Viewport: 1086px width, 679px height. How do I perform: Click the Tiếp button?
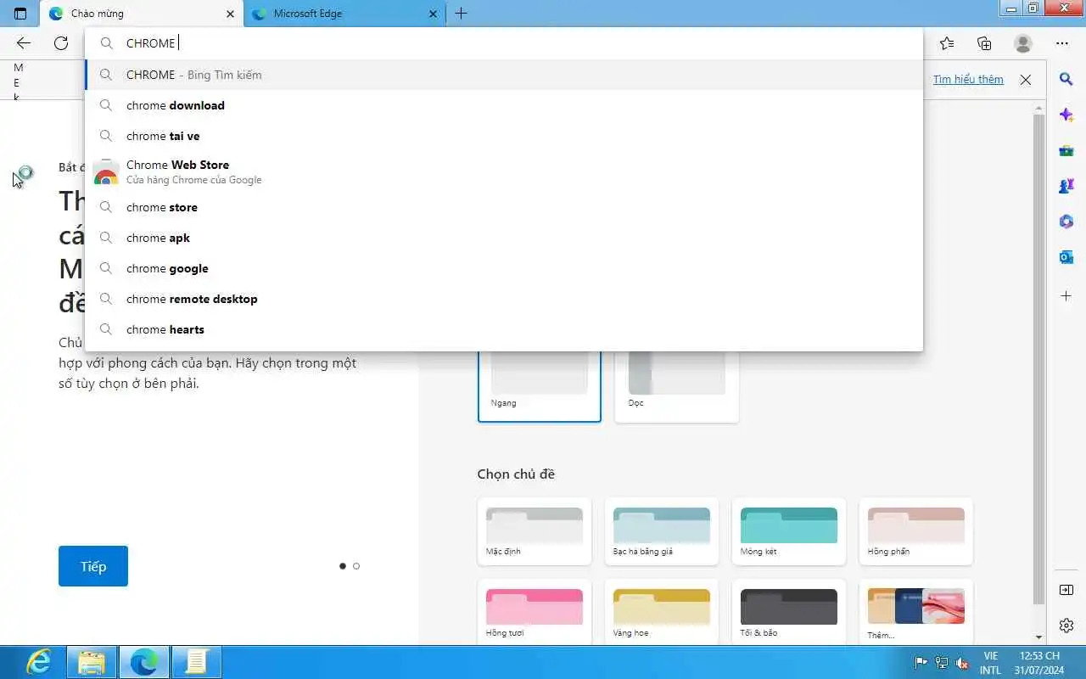coord(93,566)
